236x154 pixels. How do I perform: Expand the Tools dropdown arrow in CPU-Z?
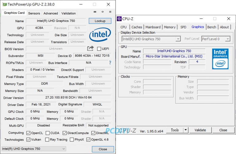pyautogui.click(x=186, y=130)
